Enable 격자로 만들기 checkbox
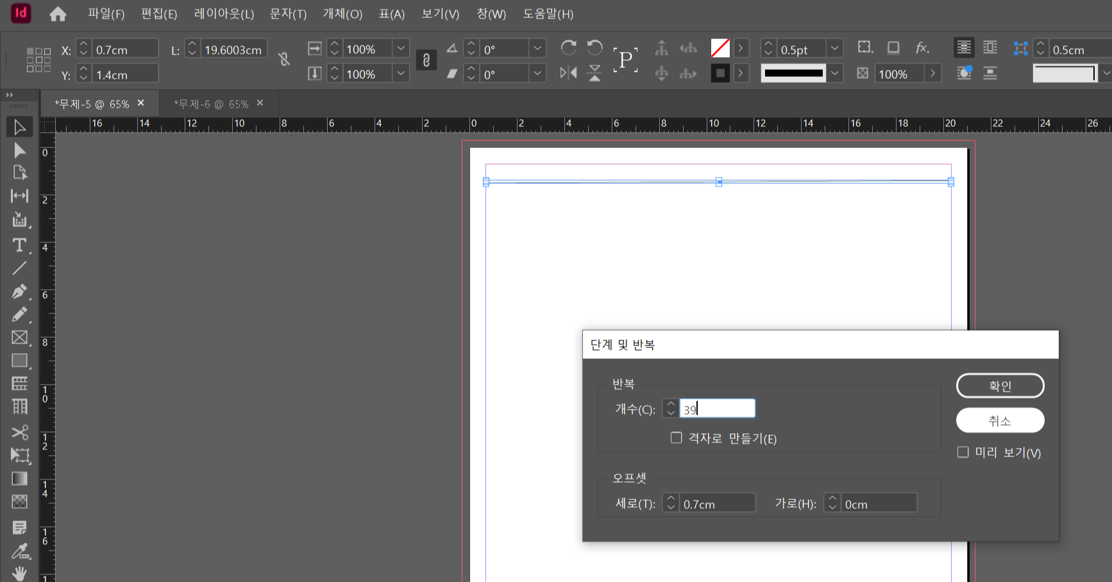 coord(676,438)
